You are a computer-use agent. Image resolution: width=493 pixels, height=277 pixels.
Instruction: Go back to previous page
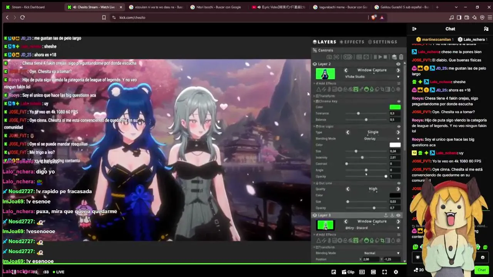7,17
